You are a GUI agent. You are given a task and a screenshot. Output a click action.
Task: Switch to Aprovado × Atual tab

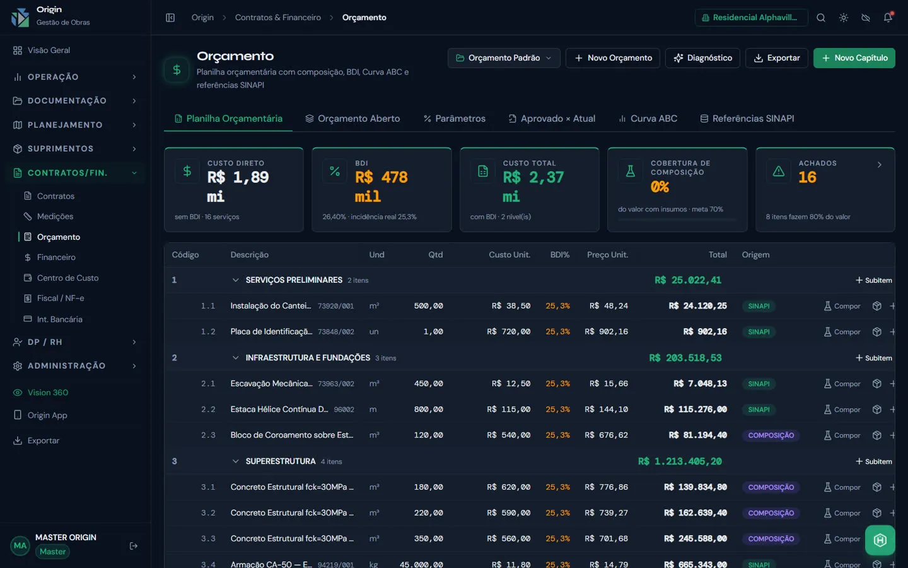(552, 119)
